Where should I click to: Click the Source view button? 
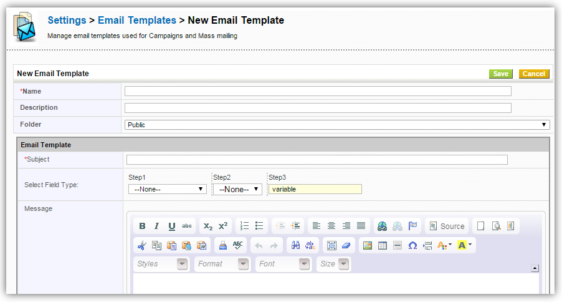coord(446,226)
